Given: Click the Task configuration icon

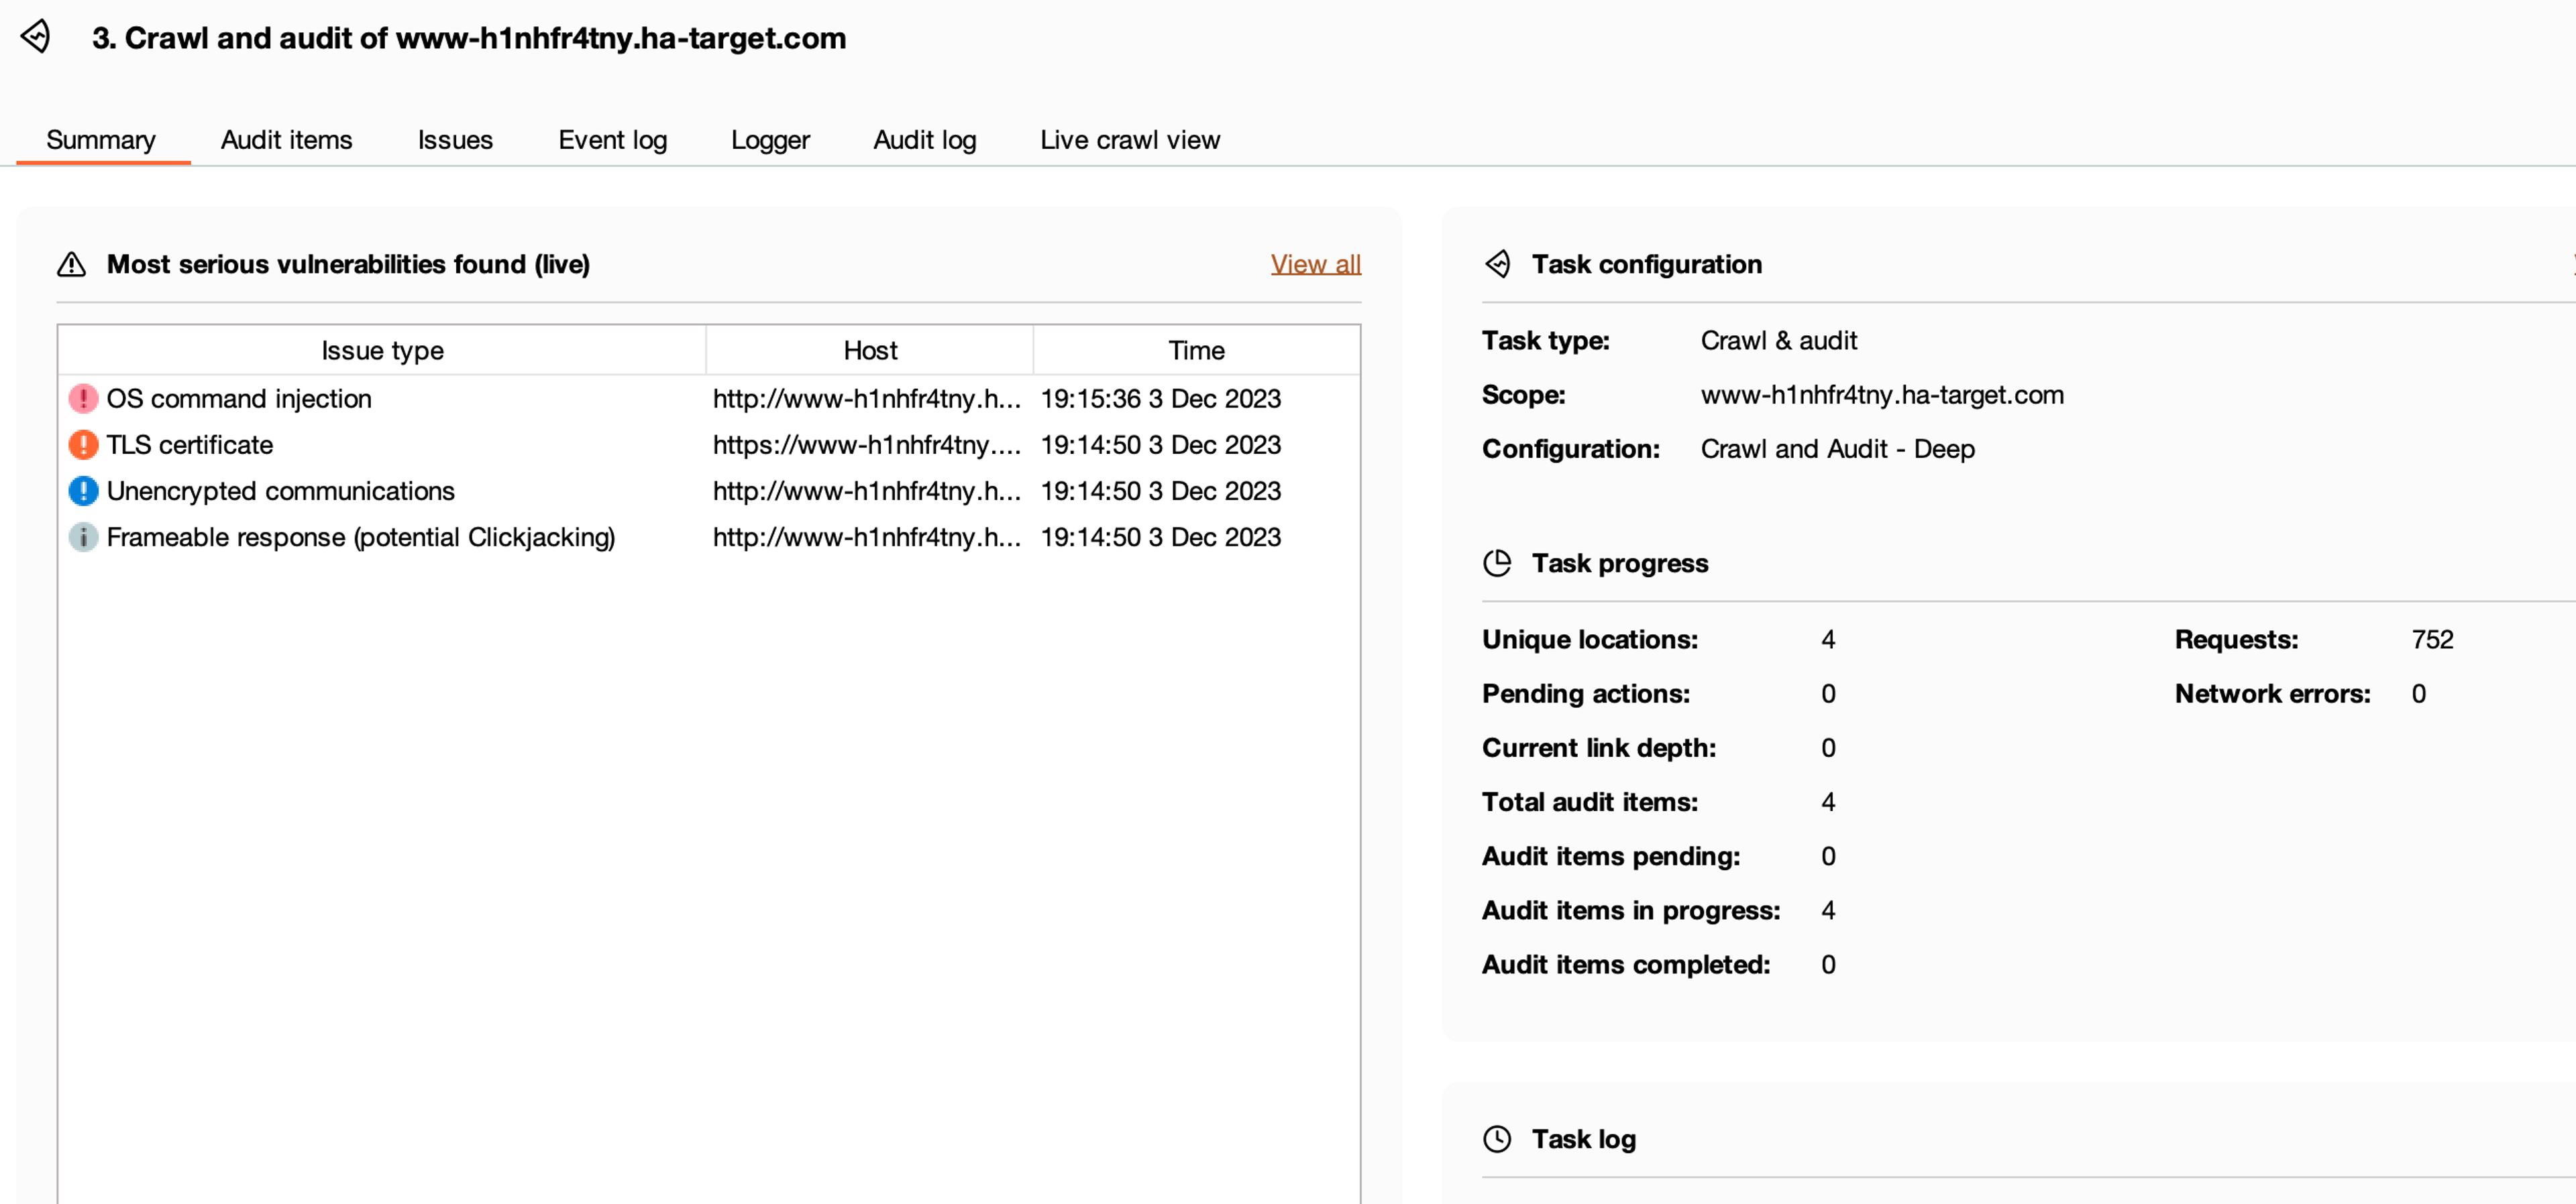Looking at the screenshot, I should pyautogui.click(x=1497, y=265).
